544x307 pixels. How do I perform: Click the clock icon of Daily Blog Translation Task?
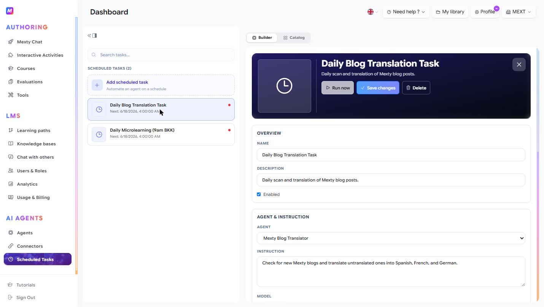[99, 110]
